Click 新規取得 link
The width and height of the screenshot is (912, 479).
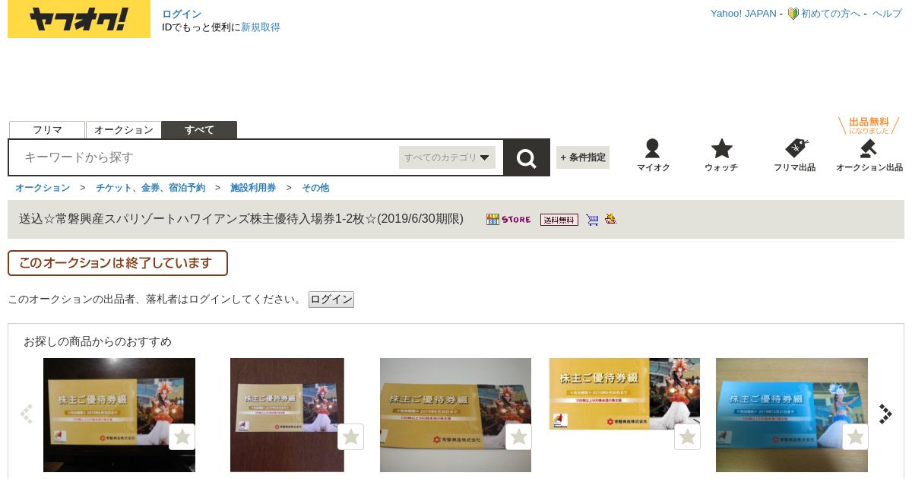click(x=261, y=27)
